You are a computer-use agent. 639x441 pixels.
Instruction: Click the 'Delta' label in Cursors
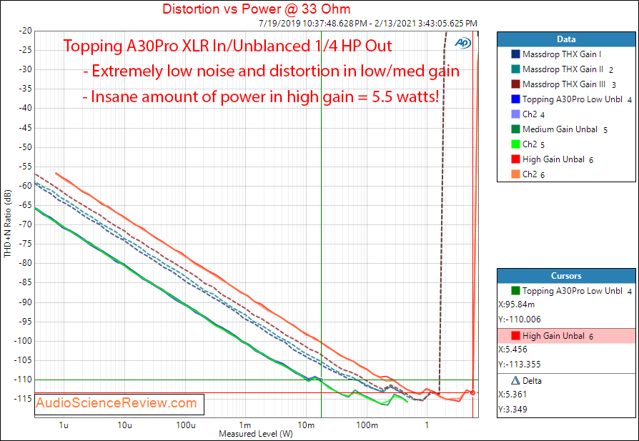(x=532, y=381)
